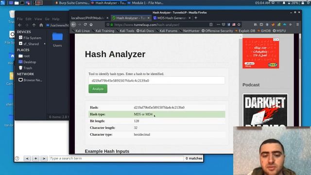Open Help menu in file manager
Image resolution: width=311 pixels, height=175 pixels.
coord(56,19)
